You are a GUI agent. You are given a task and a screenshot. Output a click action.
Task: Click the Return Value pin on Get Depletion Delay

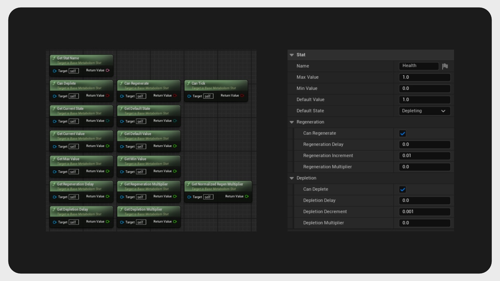[107, 222]
